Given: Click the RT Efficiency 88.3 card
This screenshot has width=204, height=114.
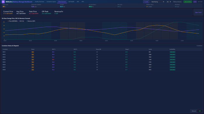Looking at the screenshot, I should point(102,6).
